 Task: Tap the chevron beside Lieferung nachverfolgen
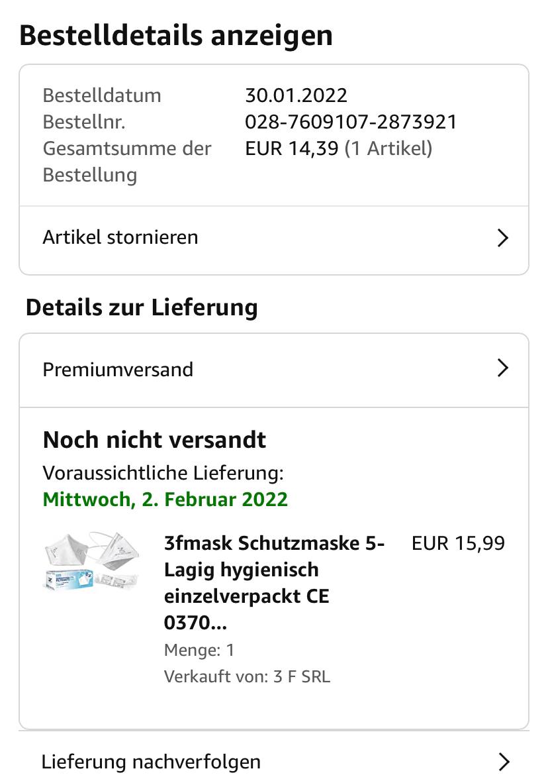504,762
